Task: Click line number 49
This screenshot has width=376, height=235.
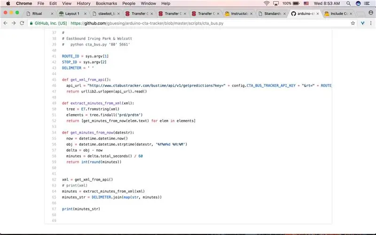Action: click(54, 103)
